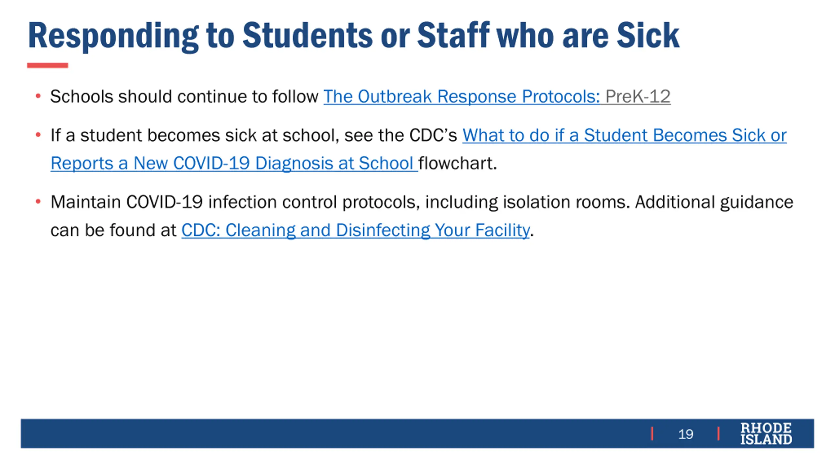The height and width of the screenshot is (469, 835).
Task: Click red divider left of page number
Action: [x=652, y=433]
